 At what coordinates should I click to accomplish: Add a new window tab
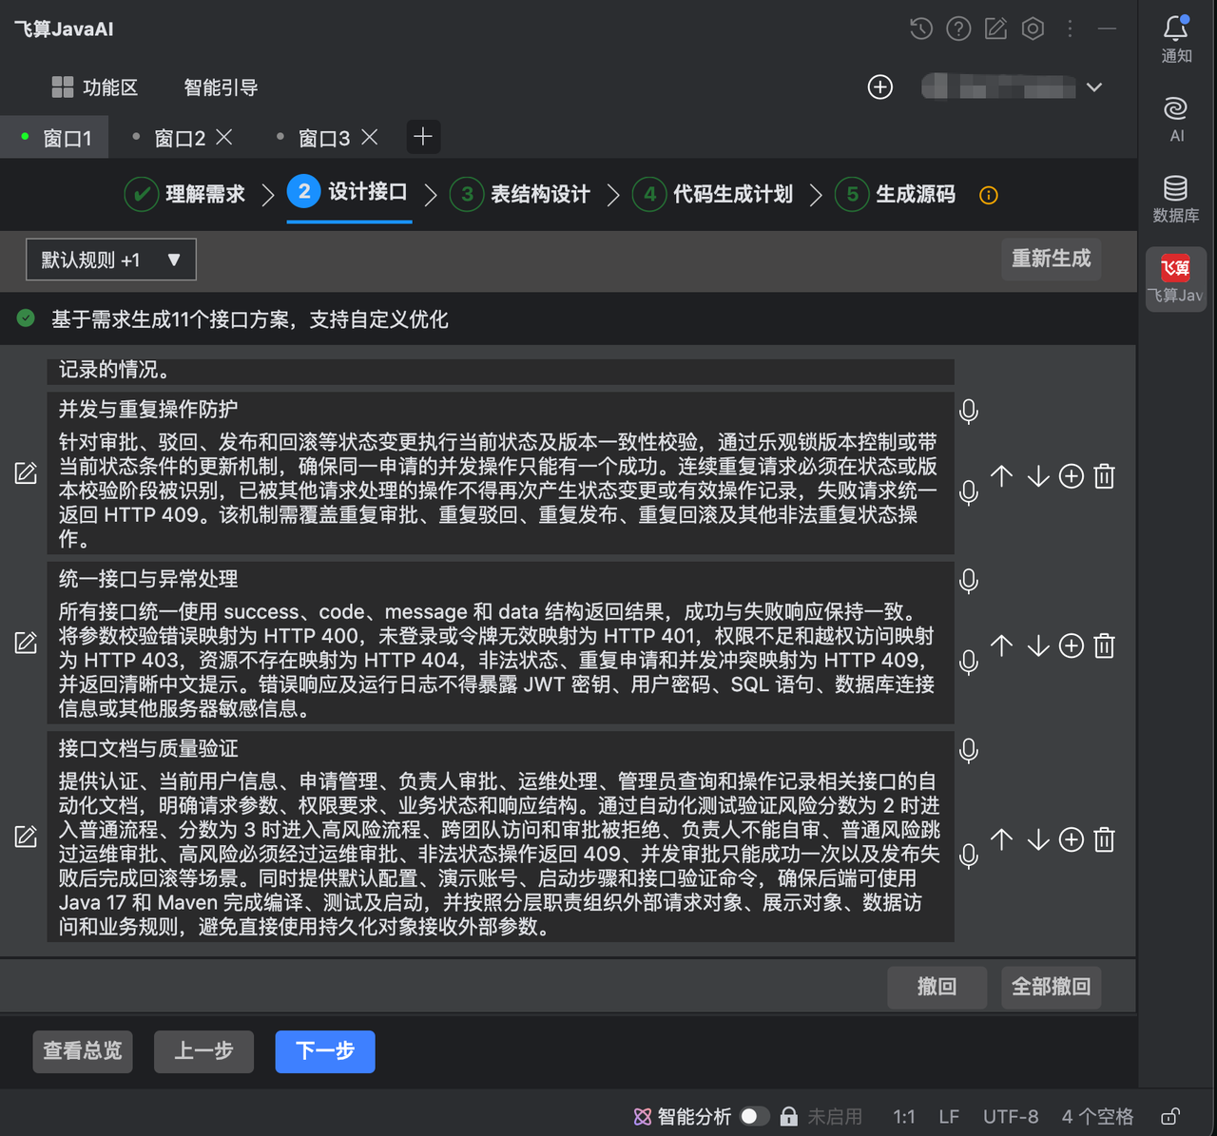click(423, 137)
